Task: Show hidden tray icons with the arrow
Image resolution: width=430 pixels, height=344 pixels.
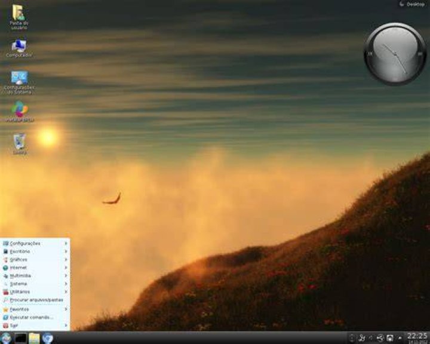Action: pyautogui.click(x=400, y=338)
